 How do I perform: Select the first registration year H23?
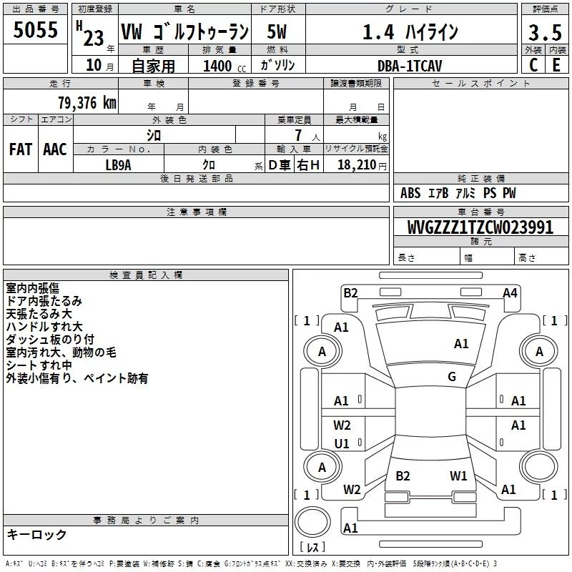(x=90, y=34)
